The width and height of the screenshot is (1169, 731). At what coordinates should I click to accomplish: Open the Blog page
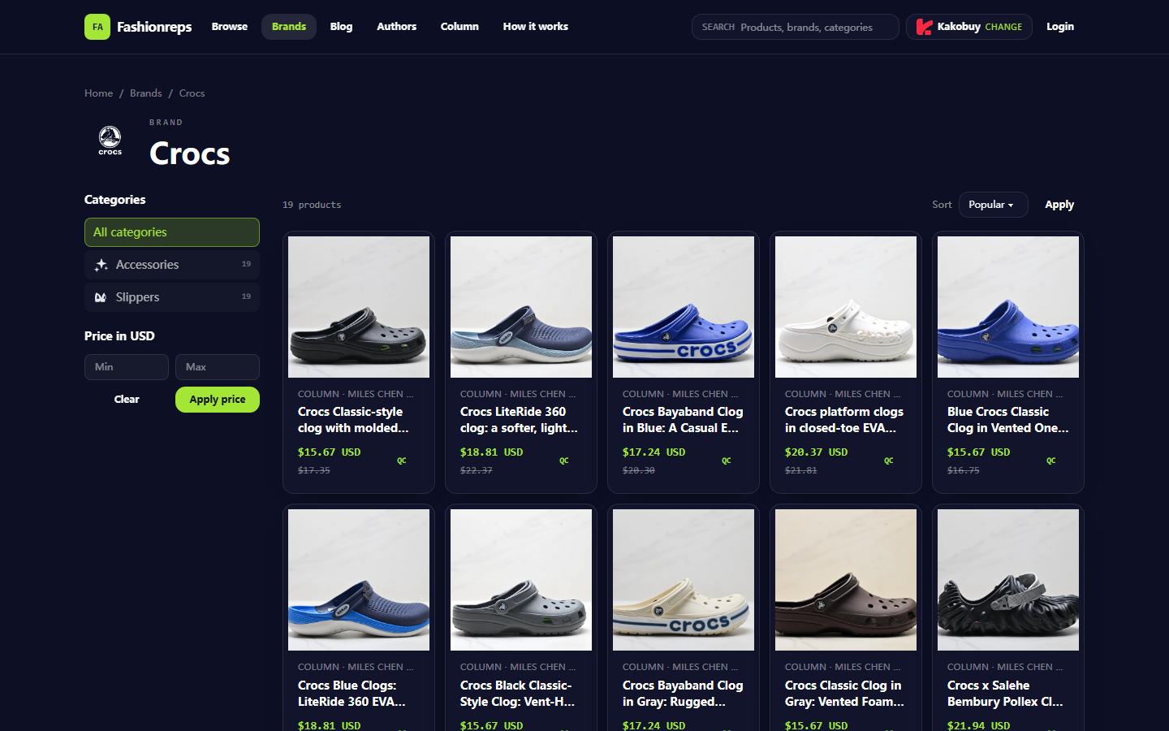pyautogui.click(x=341, y=27)
